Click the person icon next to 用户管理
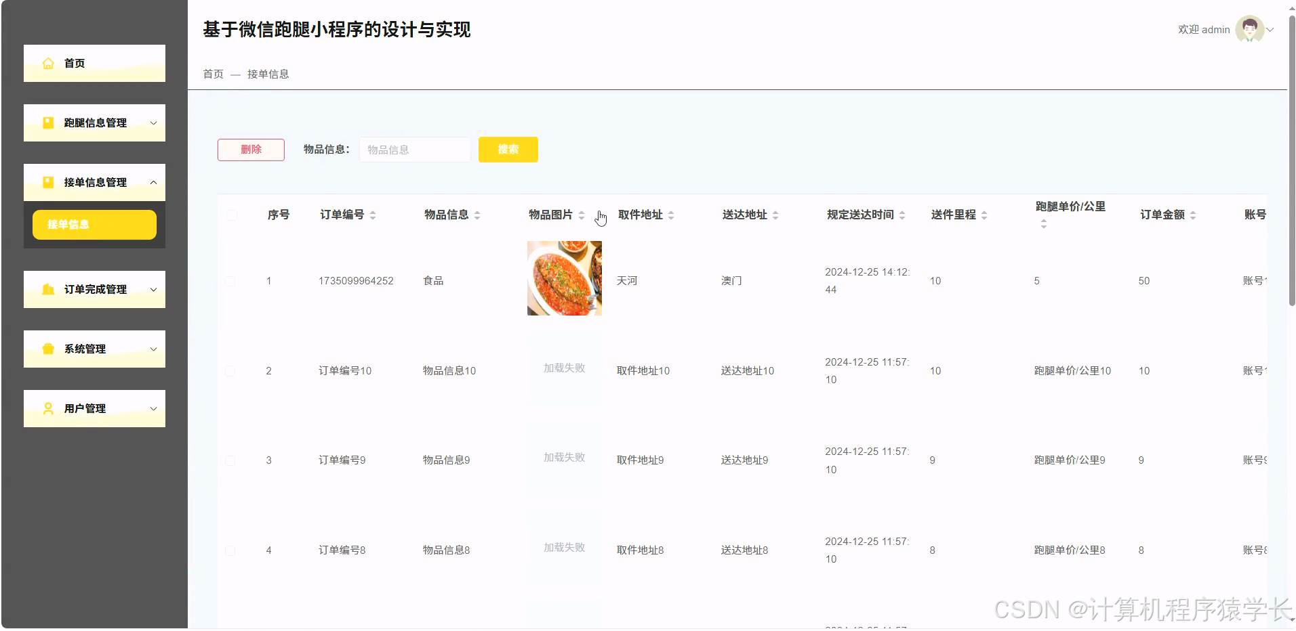The width and height of the screenshot is (1296, 631). (47, 408)
